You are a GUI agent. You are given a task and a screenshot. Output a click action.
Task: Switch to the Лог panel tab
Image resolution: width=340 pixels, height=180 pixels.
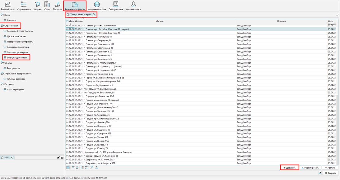[6, 158]
